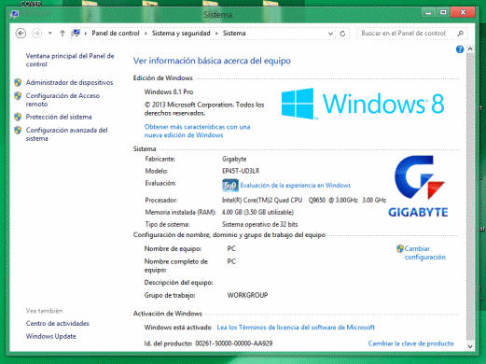Click shield icon beside Administrador de dispositivos

coord(18,82)
